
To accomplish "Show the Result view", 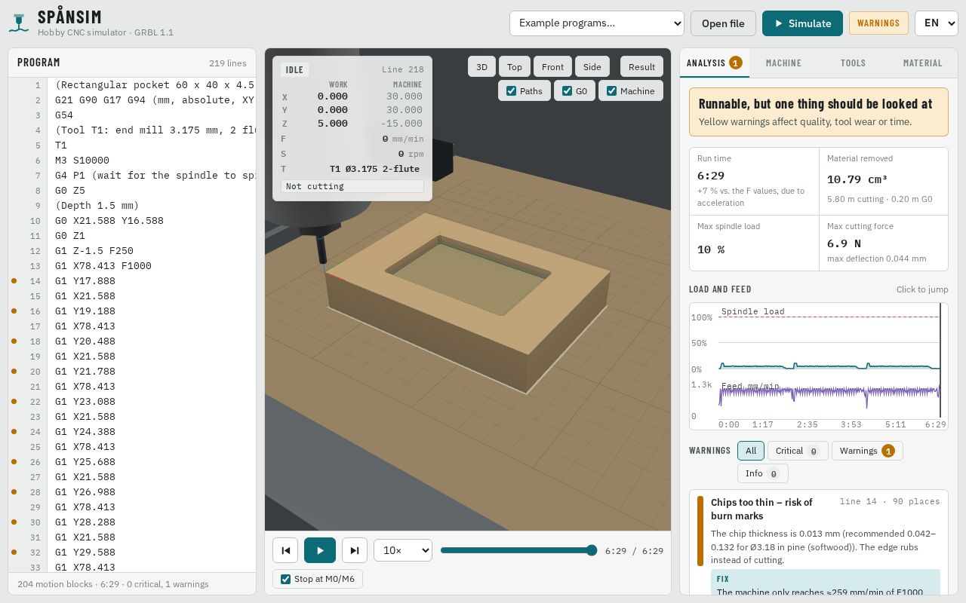I will pyautogui.click(x=642, y=66).
